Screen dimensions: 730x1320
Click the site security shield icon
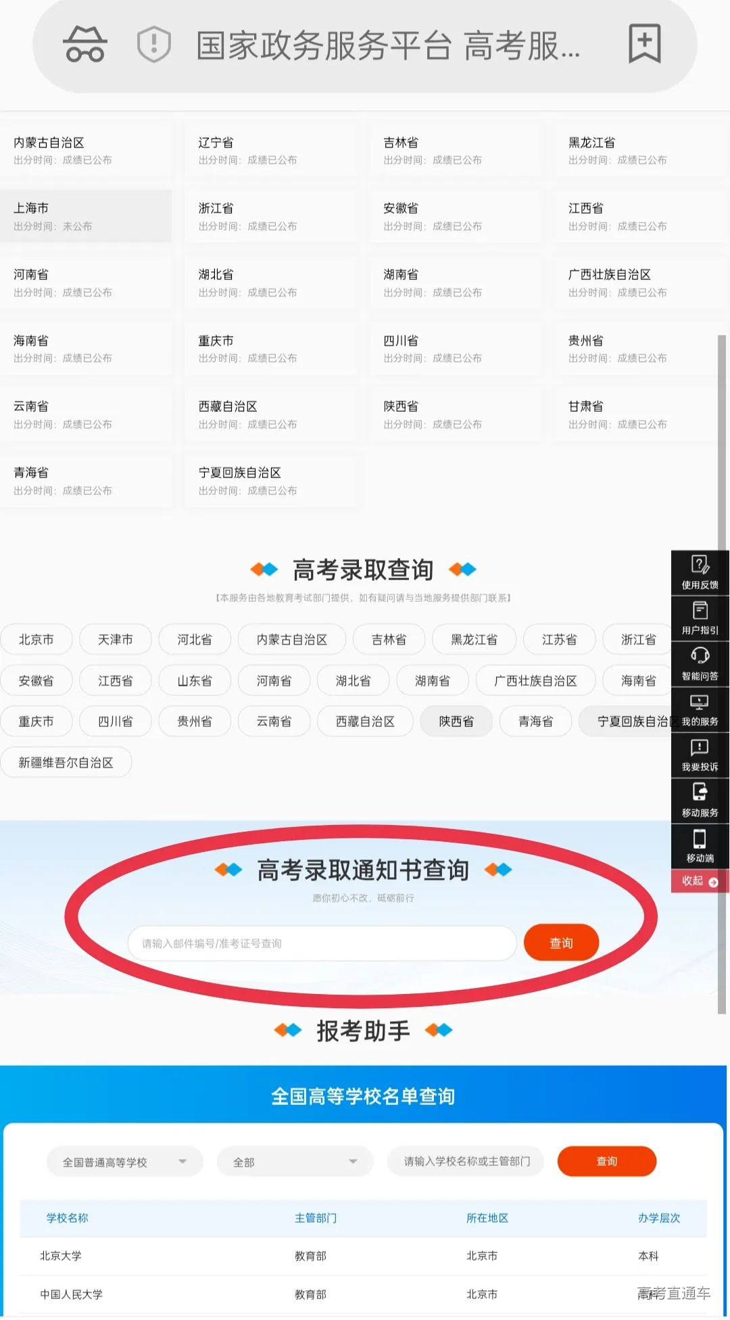(x=154, y=45)
